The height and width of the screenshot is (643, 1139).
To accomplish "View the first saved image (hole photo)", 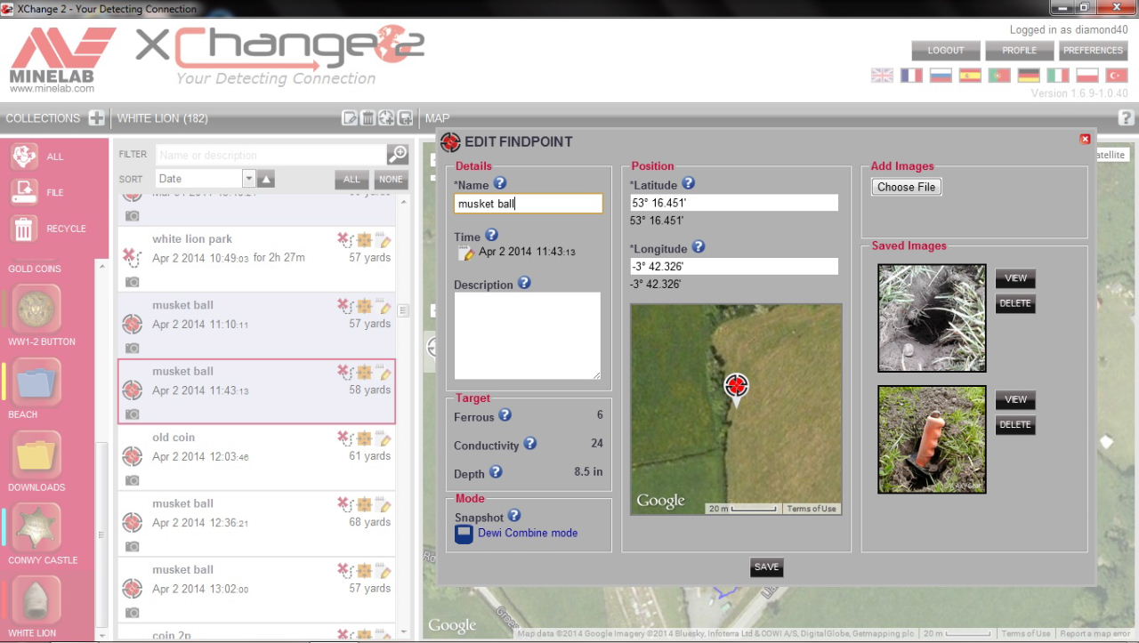I will point(1015,277).
